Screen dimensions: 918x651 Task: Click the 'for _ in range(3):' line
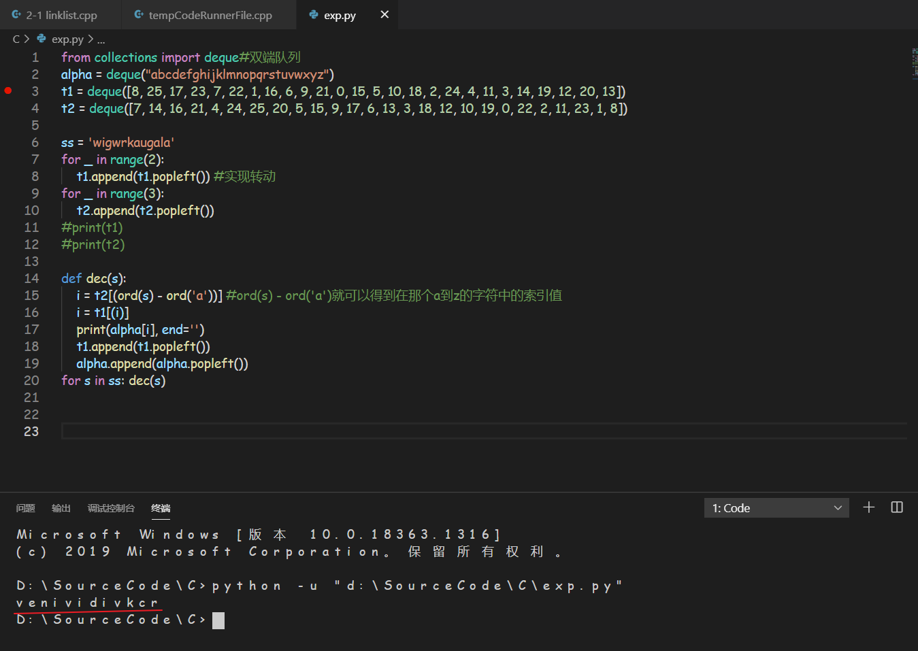pos(112,193)
